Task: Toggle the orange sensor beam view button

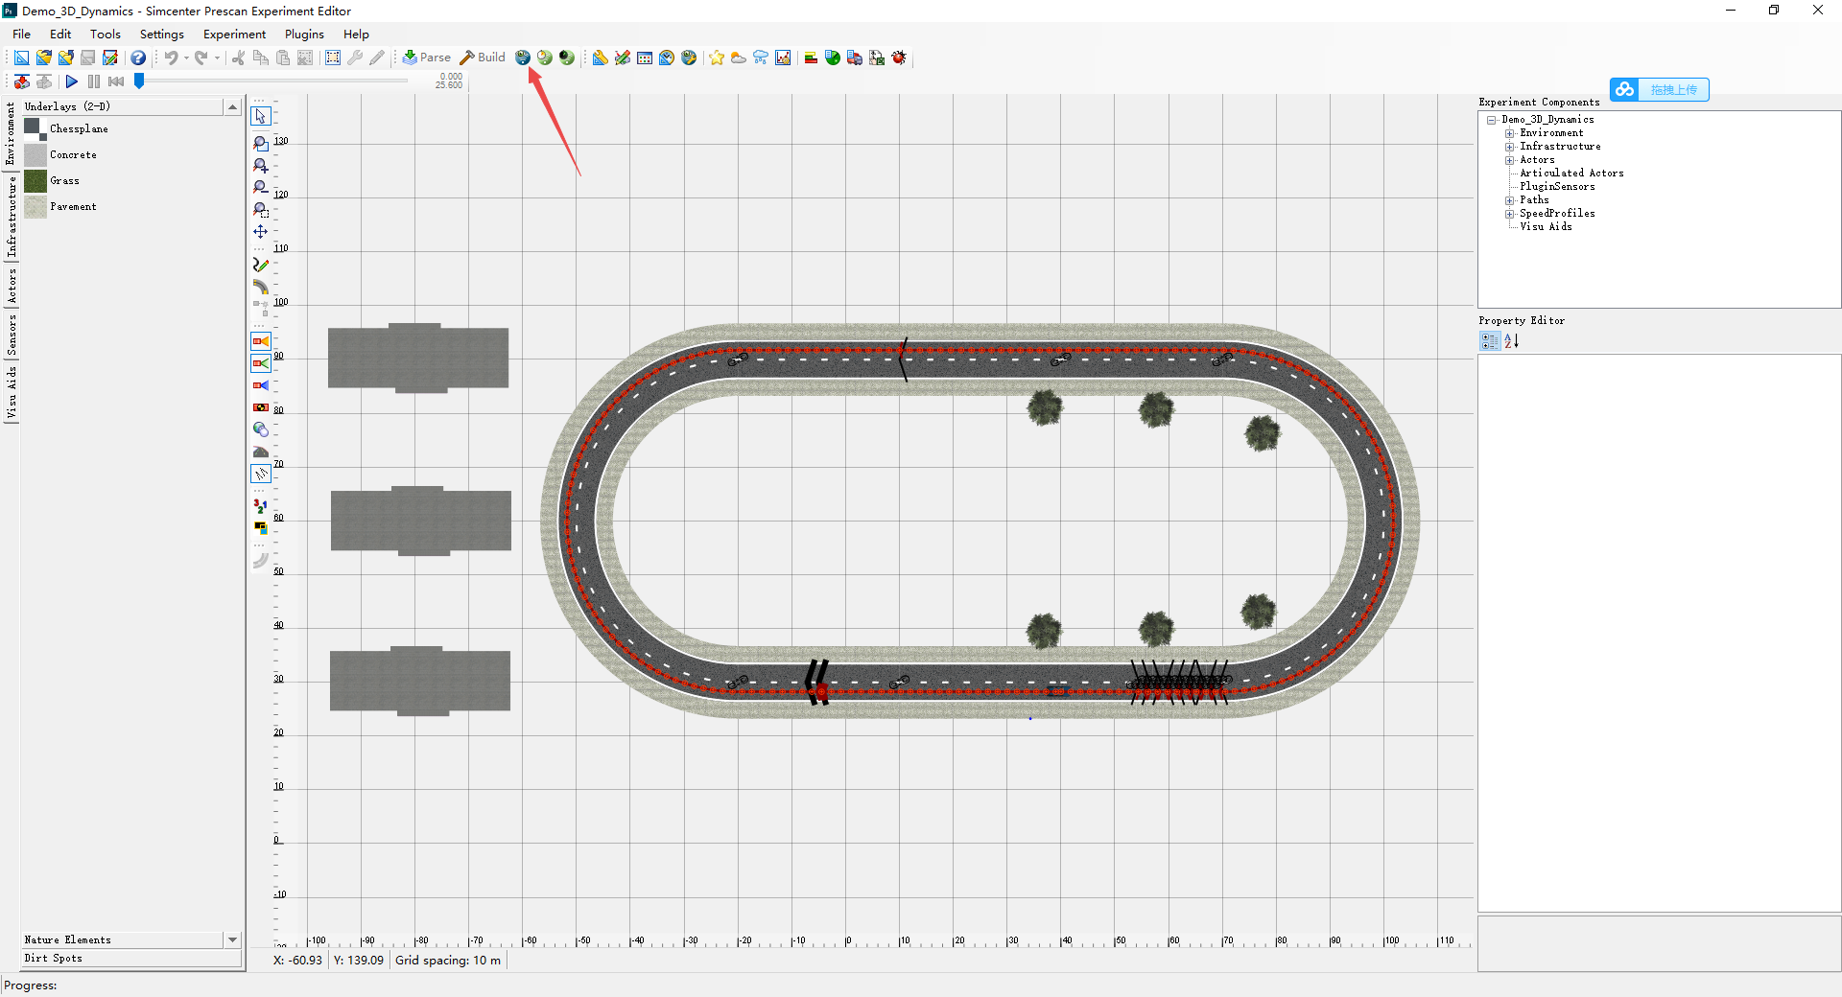Action: 260,341
